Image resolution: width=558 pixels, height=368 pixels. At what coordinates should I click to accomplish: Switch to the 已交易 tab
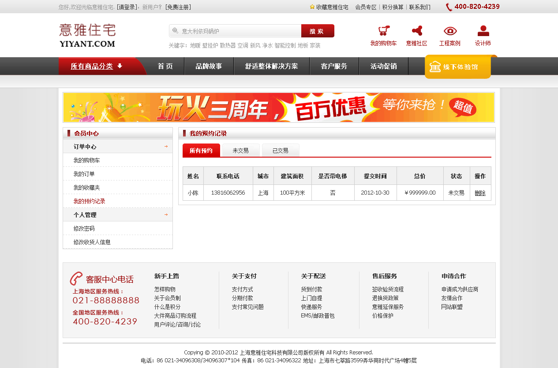[281, 151]
